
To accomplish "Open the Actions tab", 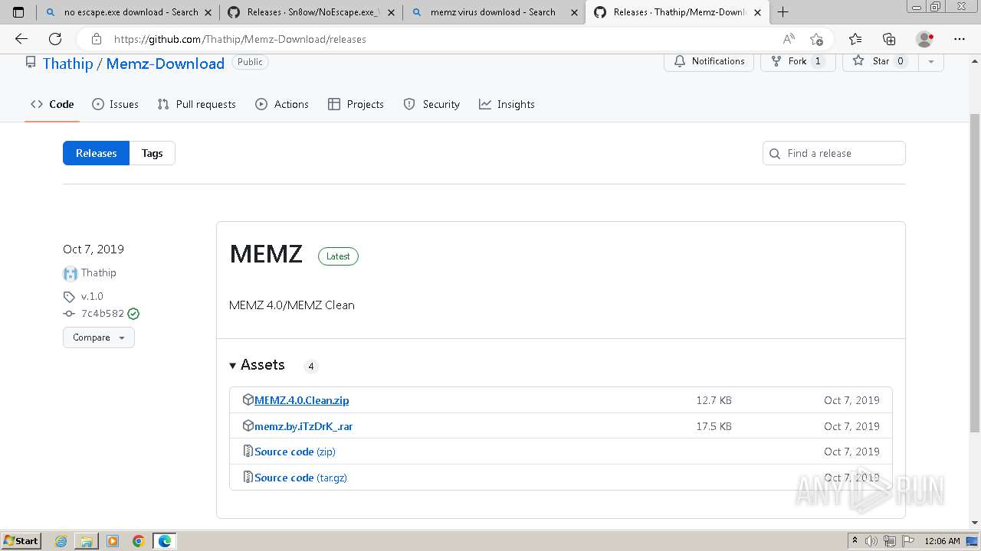I will tap(282, 104).
